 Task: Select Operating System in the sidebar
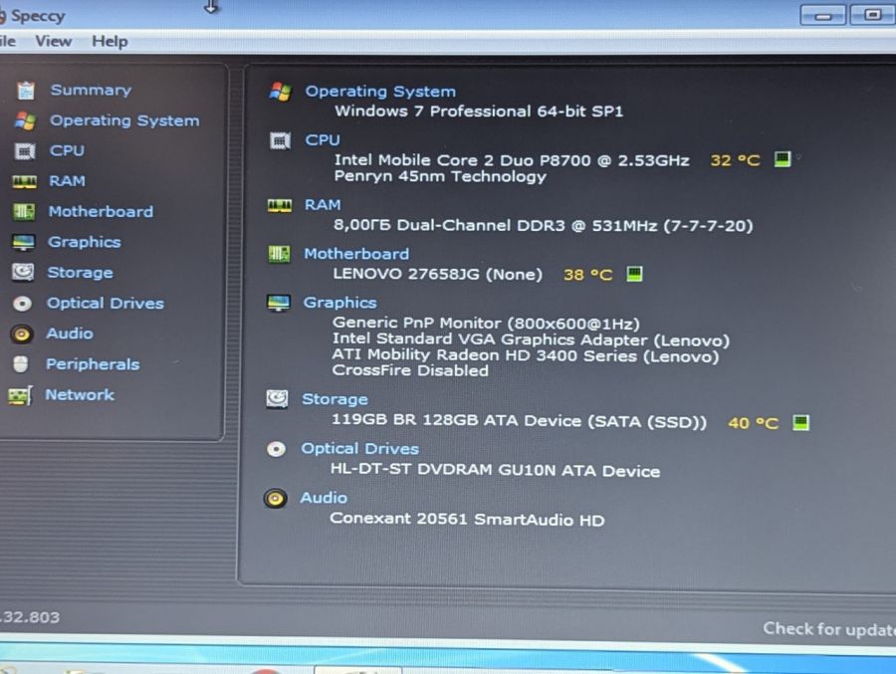124,120
